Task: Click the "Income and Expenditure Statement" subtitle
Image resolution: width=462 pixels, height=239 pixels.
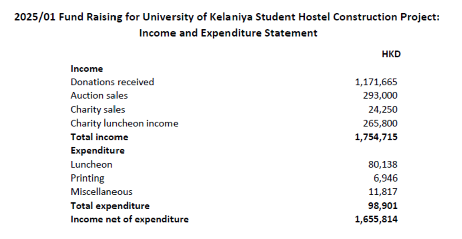Action: (x=228, y=33)
